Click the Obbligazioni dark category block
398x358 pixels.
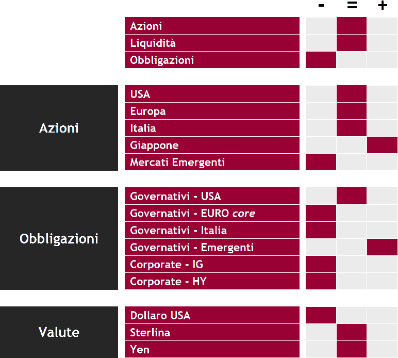click(x=59, y=239)
